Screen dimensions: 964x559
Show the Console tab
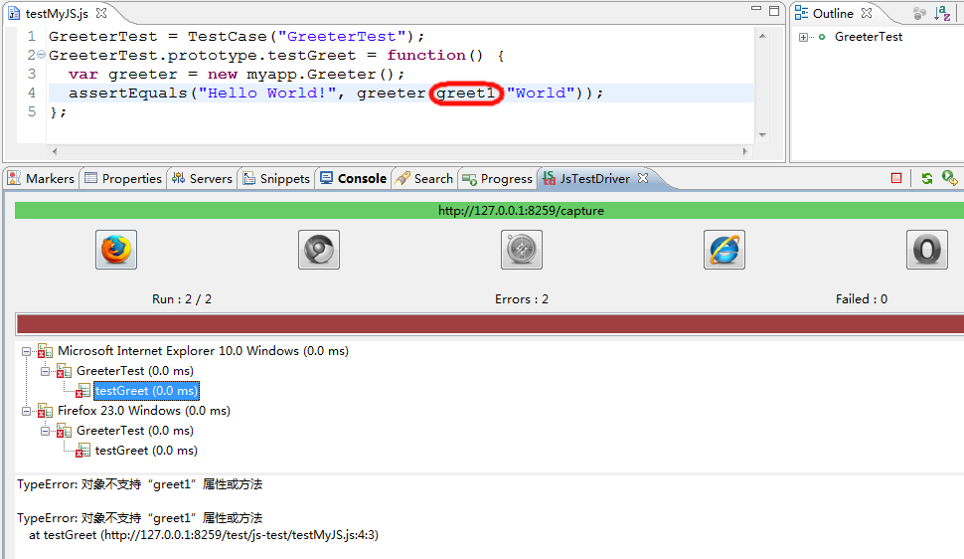click(353, 178)
